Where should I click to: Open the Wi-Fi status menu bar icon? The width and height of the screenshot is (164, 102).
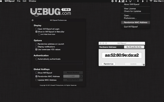[x=151, y=1]
